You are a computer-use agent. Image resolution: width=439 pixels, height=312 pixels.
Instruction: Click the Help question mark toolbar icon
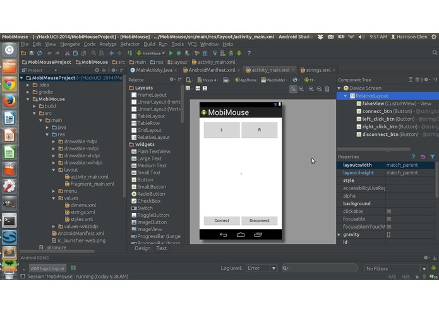pos(249,53)
